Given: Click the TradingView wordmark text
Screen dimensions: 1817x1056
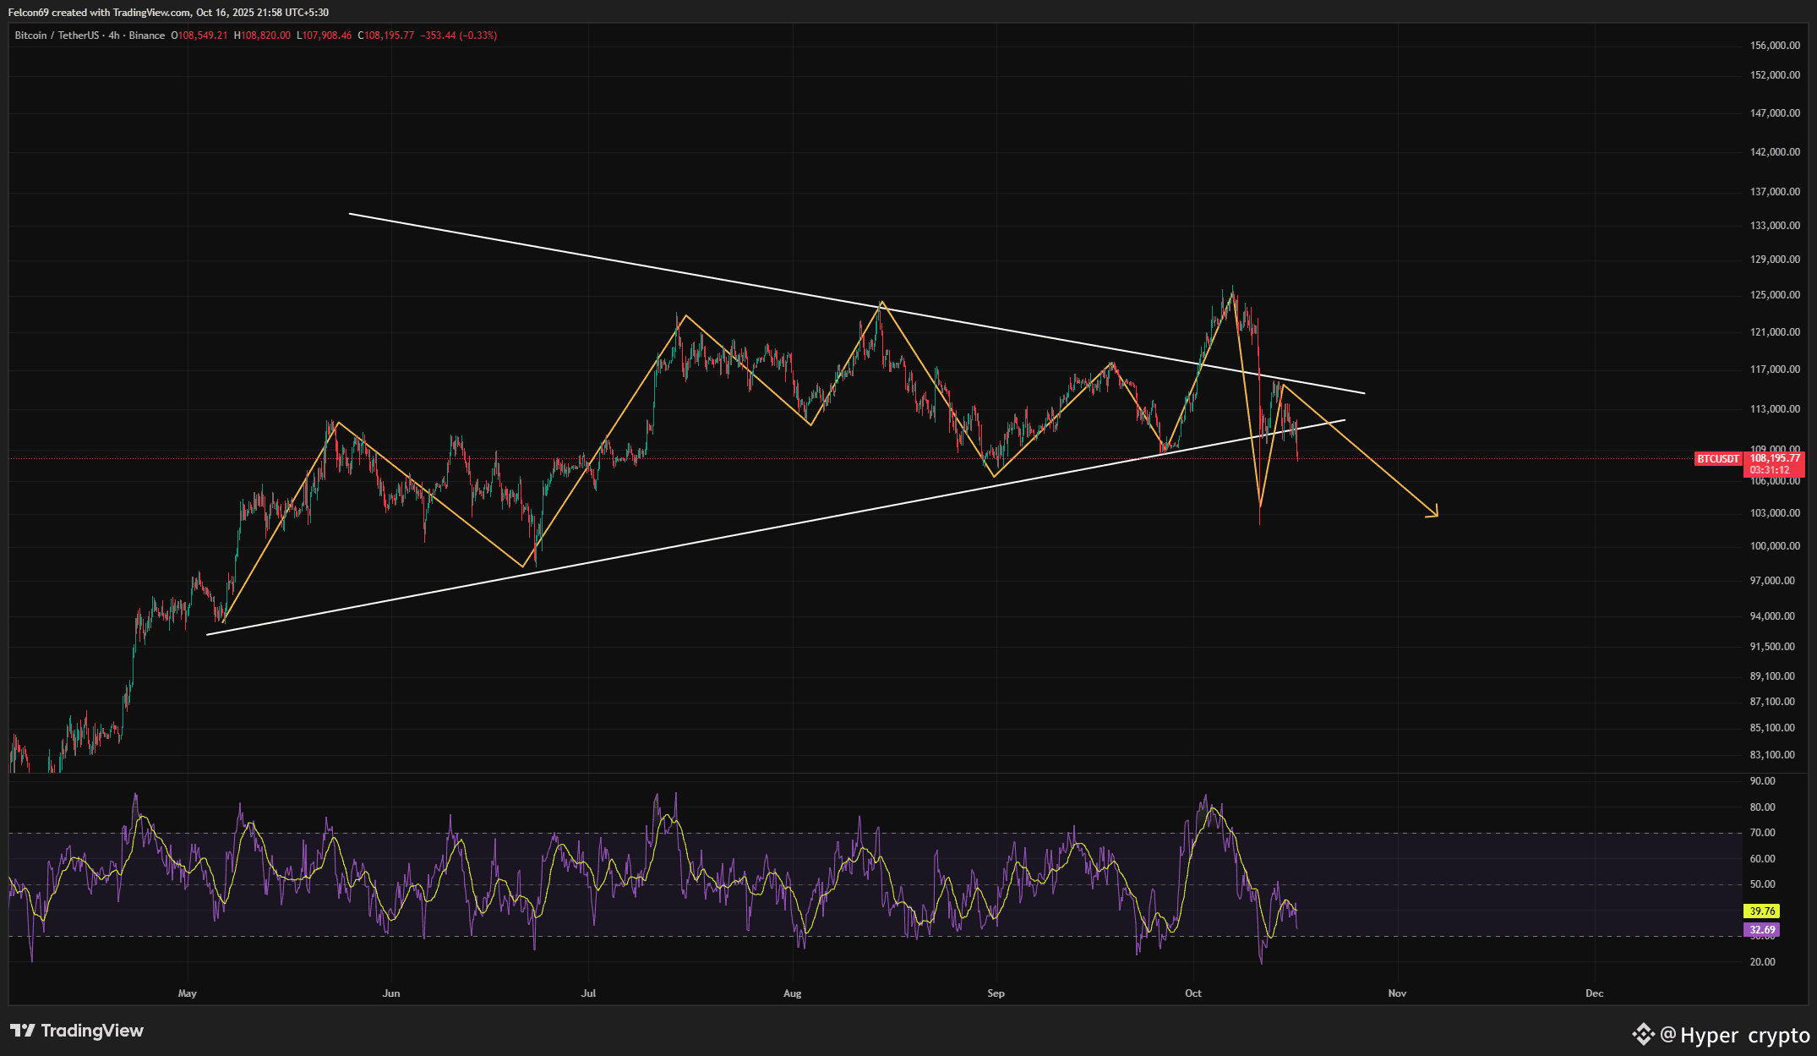Looking at the screenshot, I should (x=92, y=1031).
